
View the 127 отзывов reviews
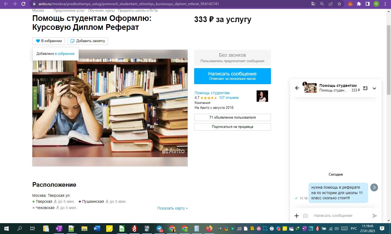coord(229,98)
